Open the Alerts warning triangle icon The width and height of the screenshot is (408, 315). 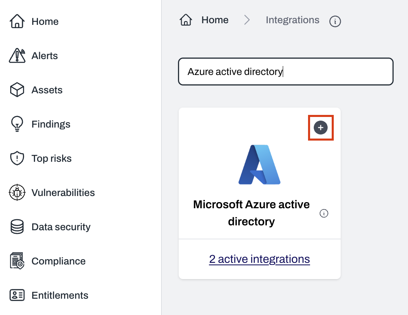17,56
